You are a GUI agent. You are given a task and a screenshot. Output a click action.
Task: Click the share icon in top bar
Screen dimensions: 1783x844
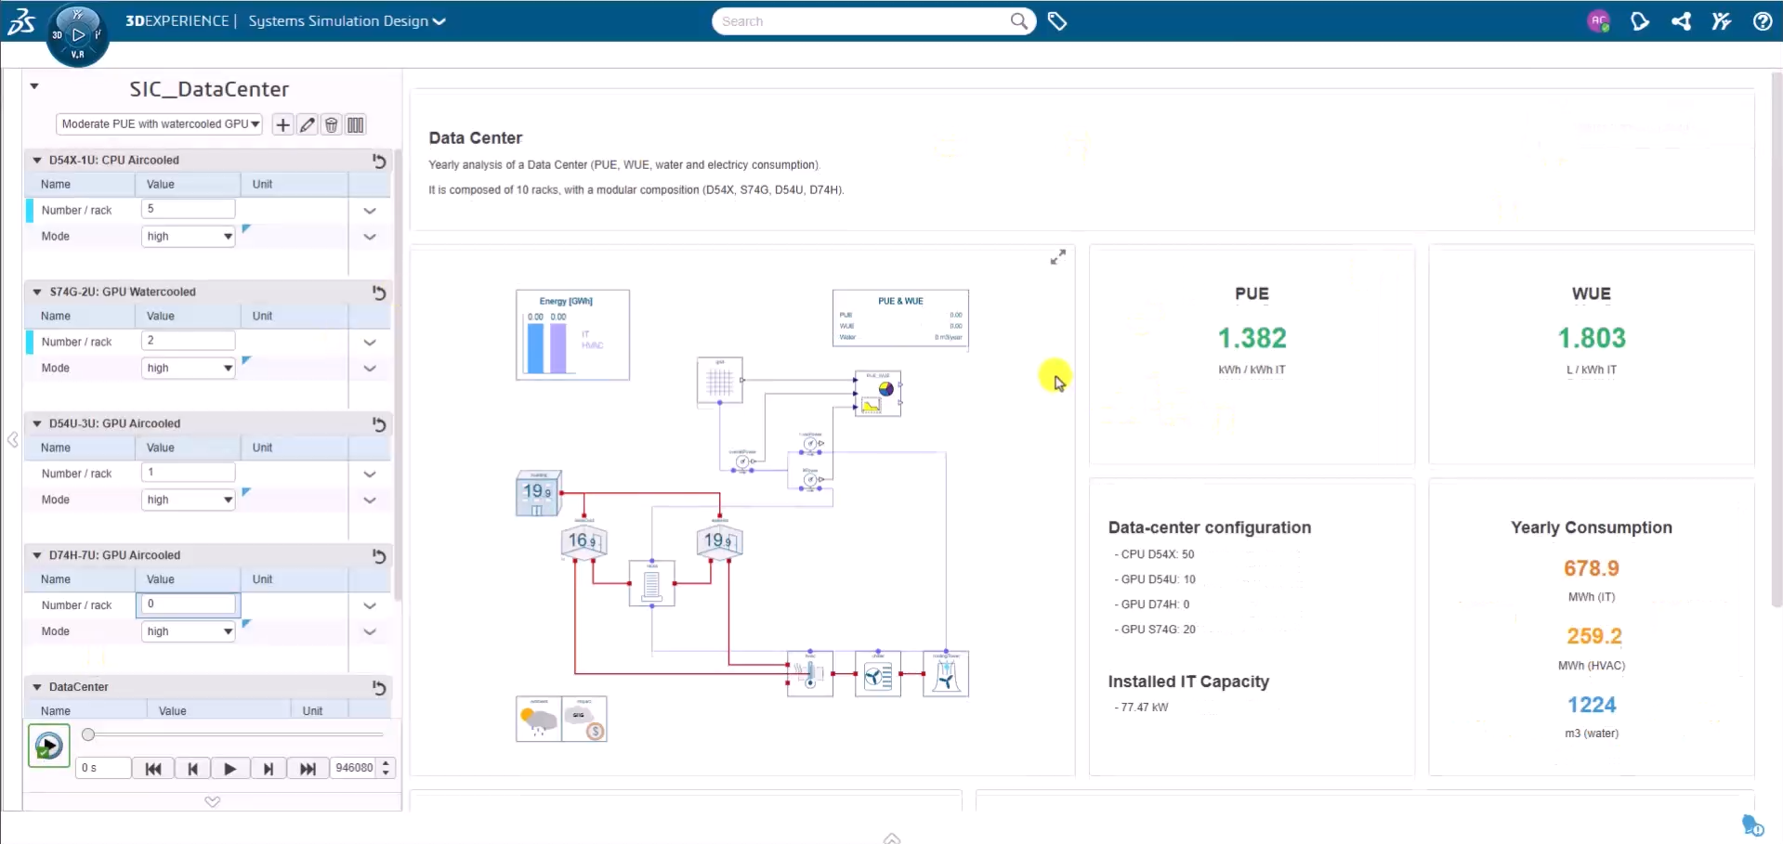coord(1681,21)
